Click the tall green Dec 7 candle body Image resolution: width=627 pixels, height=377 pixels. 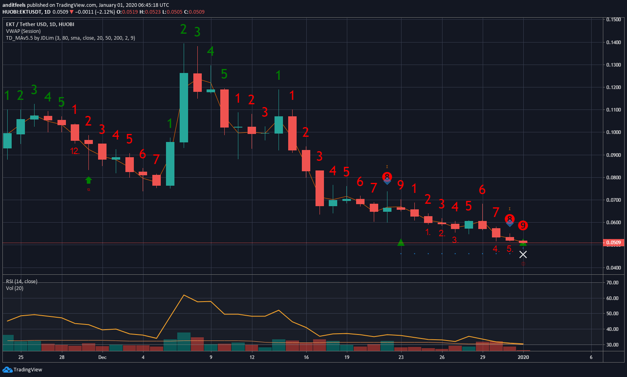pos(184,107)
